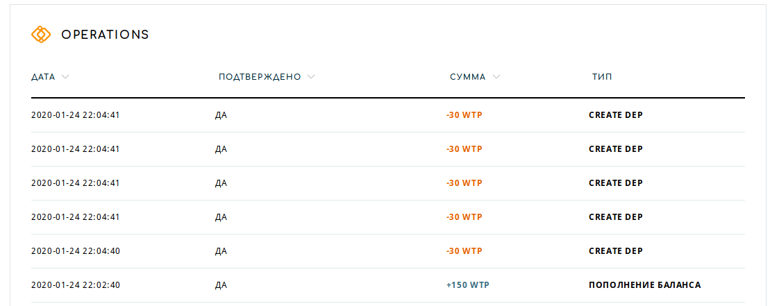Click the OPERATIONS section heading
779x306 pixels.
click(105, 34)
